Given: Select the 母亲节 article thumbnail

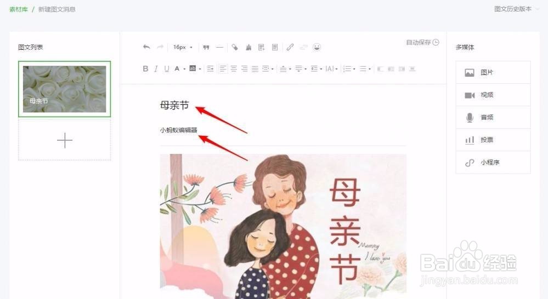Looking at the screenshot, I should tap(64, 89).
